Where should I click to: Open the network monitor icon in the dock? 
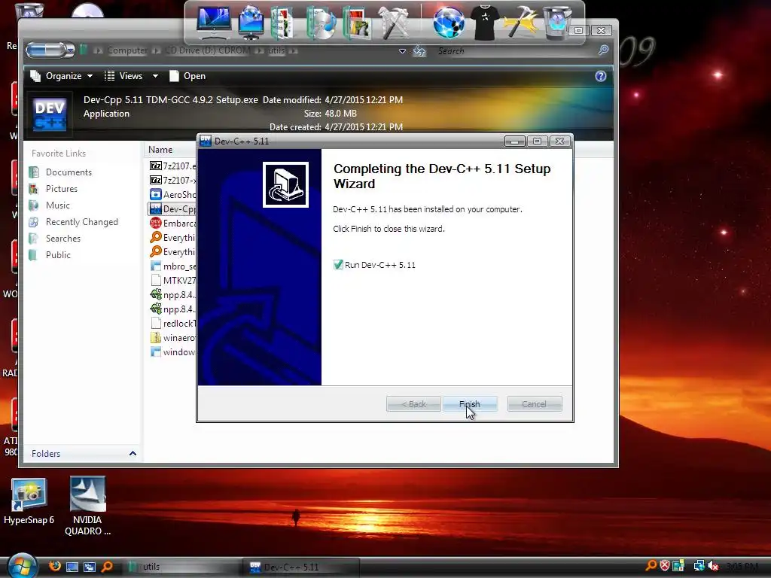click(x=251, y=23)
